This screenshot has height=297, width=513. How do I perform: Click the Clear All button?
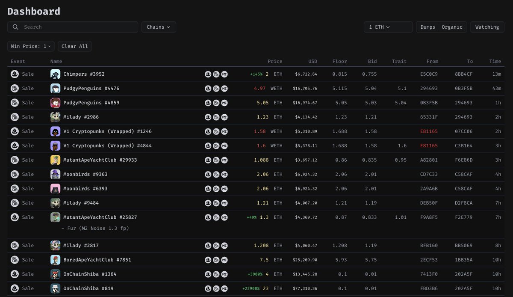74,46
